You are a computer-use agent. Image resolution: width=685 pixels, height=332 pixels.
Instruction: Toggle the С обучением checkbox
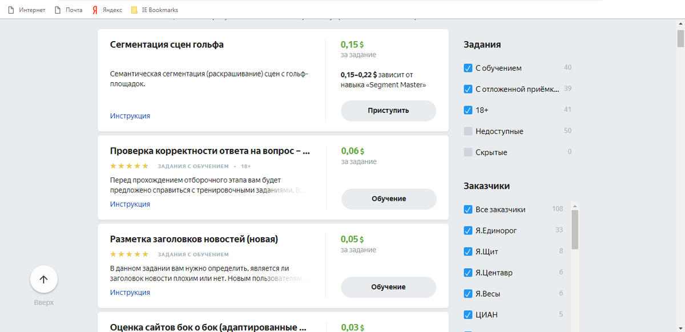coord(468,68)
